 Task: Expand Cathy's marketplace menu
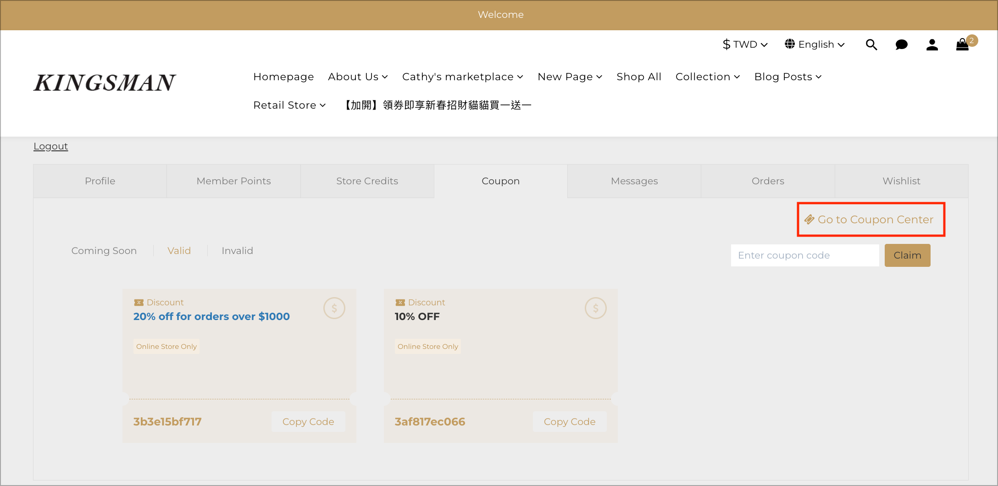click(x=463, y=77)
